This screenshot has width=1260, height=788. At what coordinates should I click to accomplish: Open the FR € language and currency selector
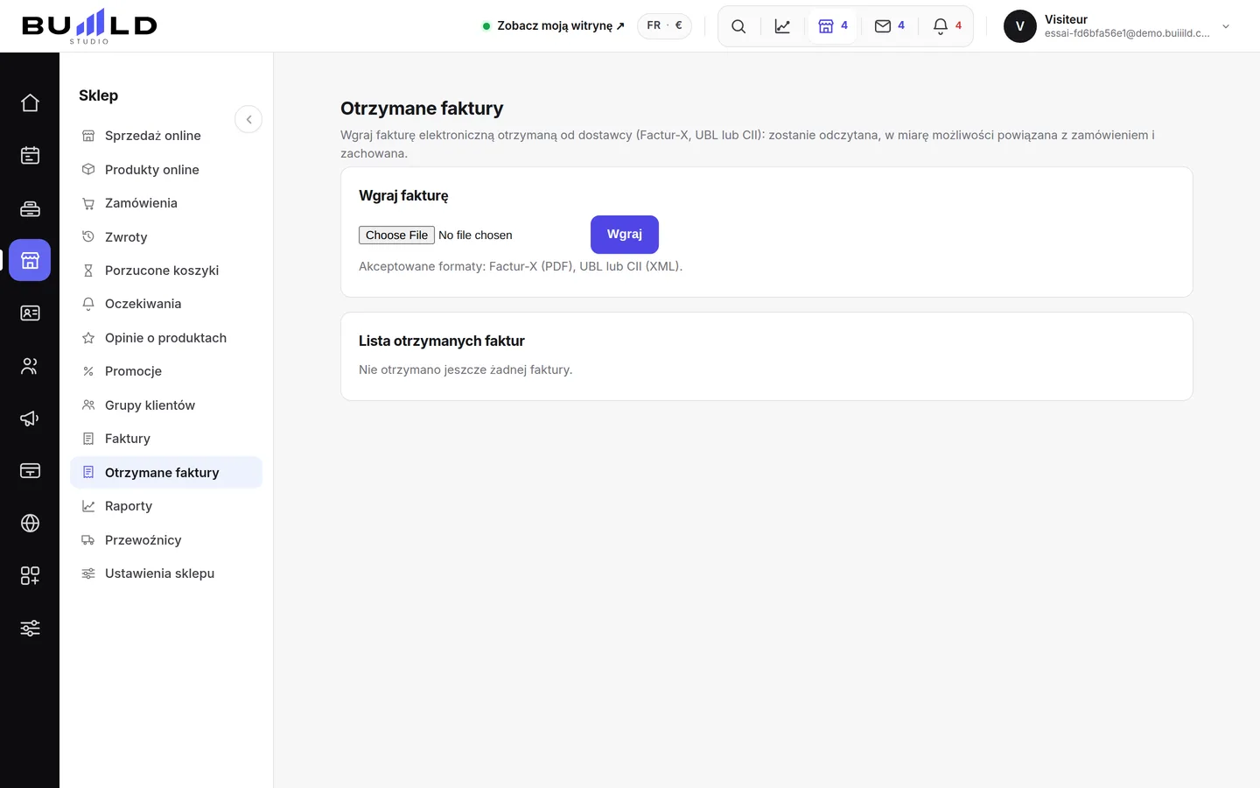click(664, 26)
